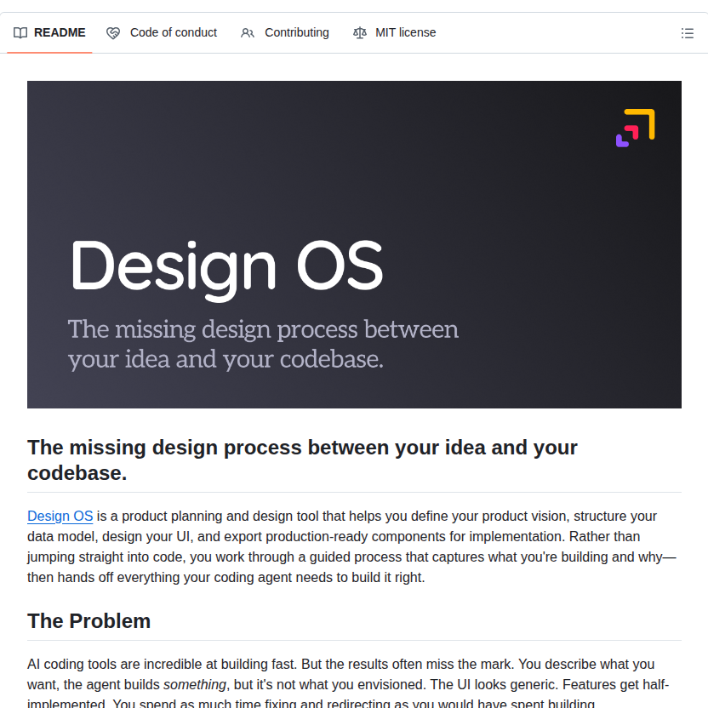Select the book glyph on the active tab

(20, 32)
